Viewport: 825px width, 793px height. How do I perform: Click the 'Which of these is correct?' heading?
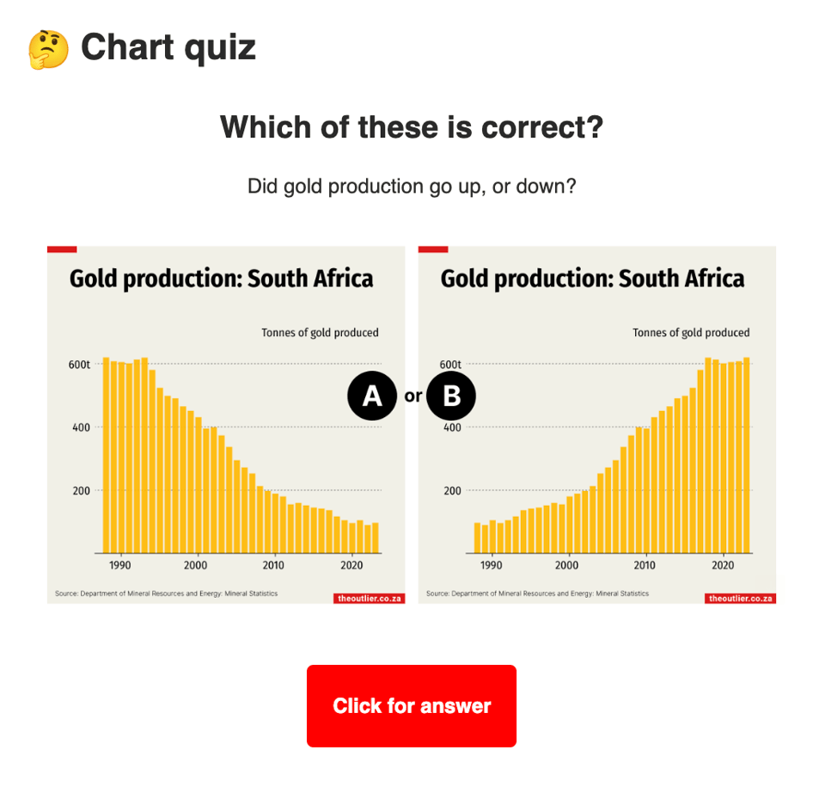pyautogui.click(x=412, y=127)
